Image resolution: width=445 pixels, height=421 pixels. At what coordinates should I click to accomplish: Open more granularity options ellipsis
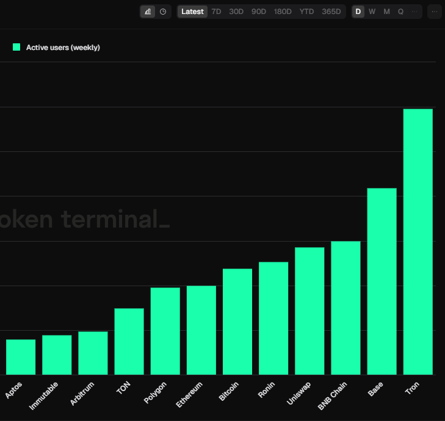click(414, 12)
